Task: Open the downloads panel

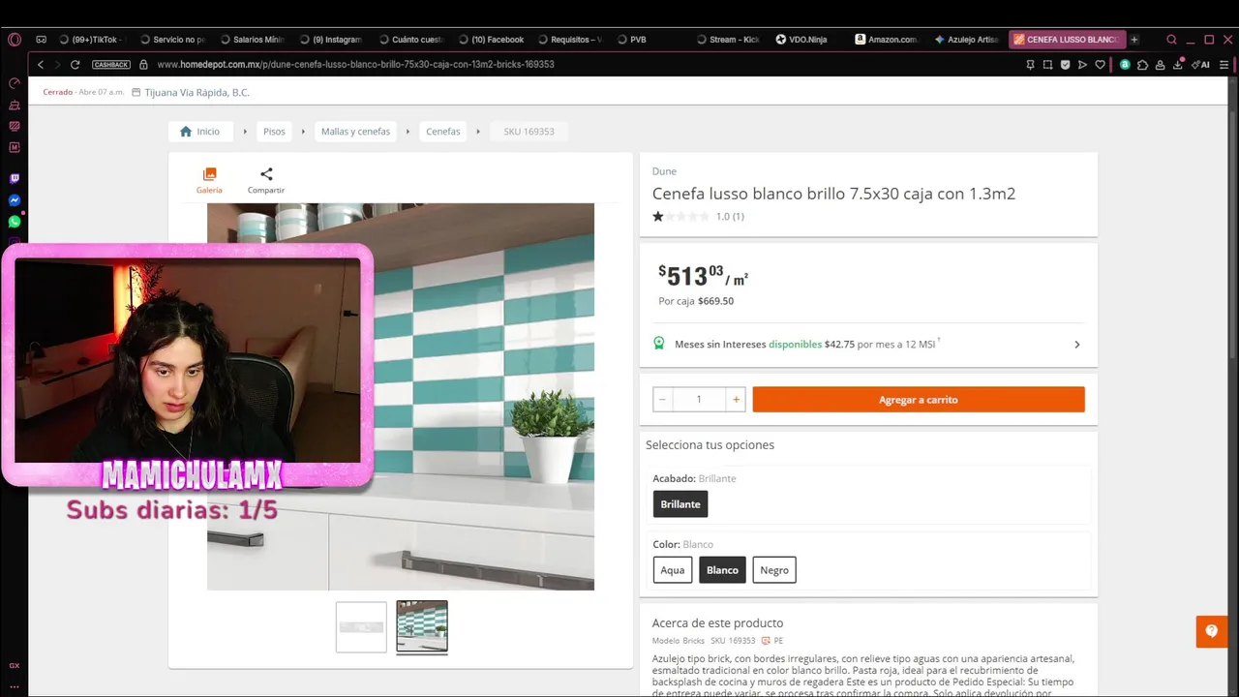Action: tap(1178, 65)
